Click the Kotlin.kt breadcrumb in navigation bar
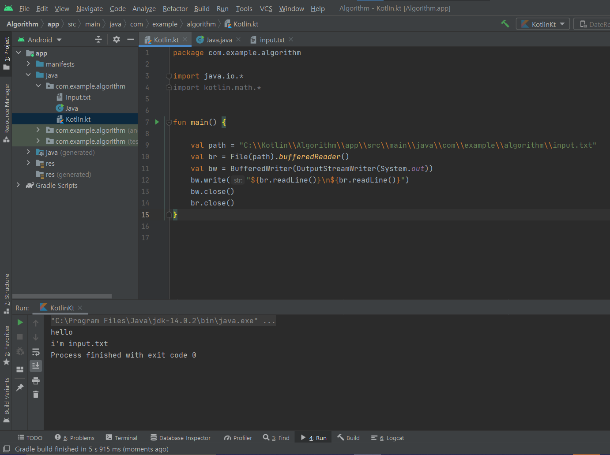 [241, 24]
